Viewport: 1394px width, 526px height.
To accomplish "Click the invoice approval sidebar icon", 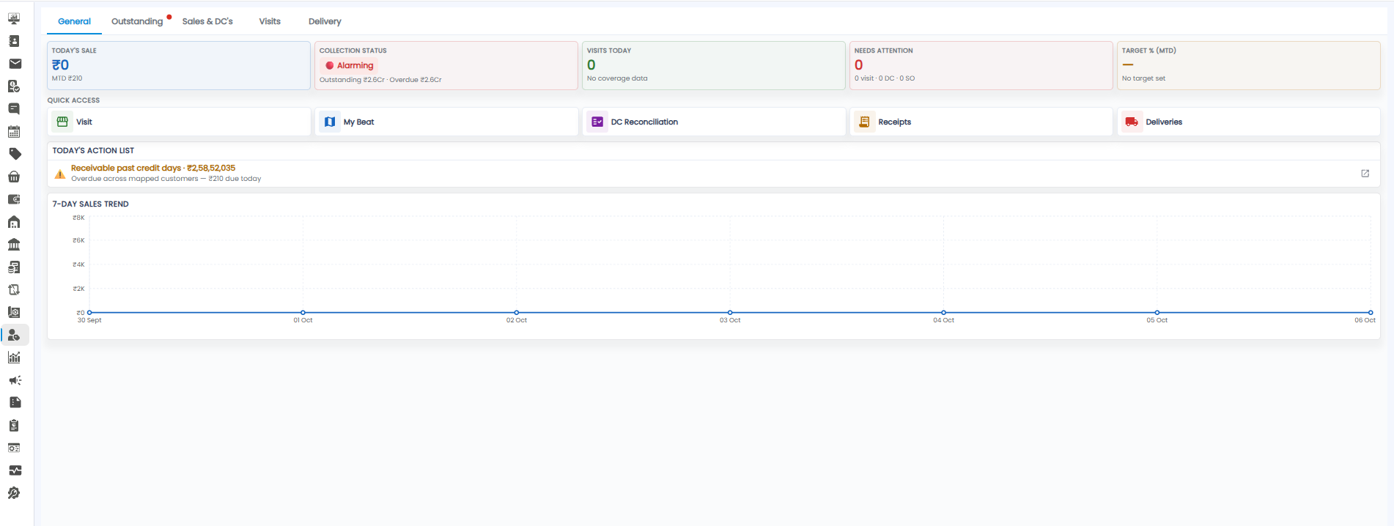I will 14,86.
